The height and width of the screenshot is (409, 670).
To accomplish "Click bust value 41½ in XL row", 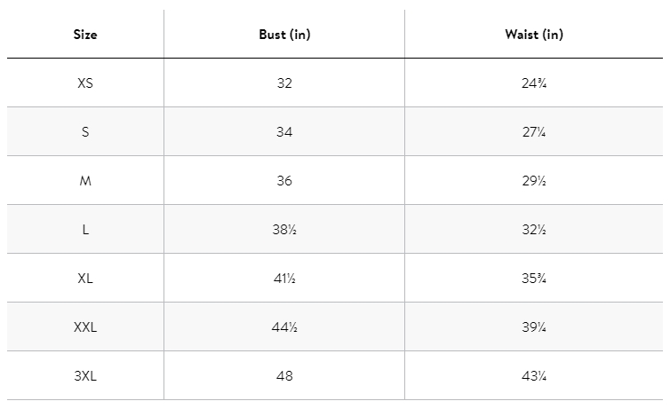I will [x=284, y=279].
